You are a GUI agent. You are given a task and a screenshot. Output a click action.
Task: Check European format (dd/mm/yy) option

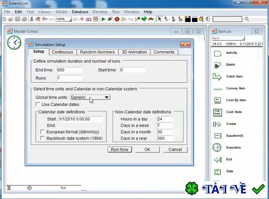click(x=42, y=132)
